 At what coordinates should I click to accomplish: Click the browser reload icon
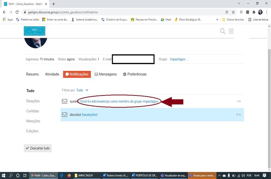click(17, 12)
